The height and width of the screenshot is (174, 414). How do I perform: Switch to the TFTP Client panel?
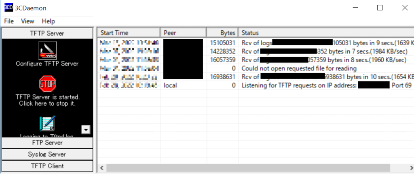pyautogui.click(x=47, y=166)
